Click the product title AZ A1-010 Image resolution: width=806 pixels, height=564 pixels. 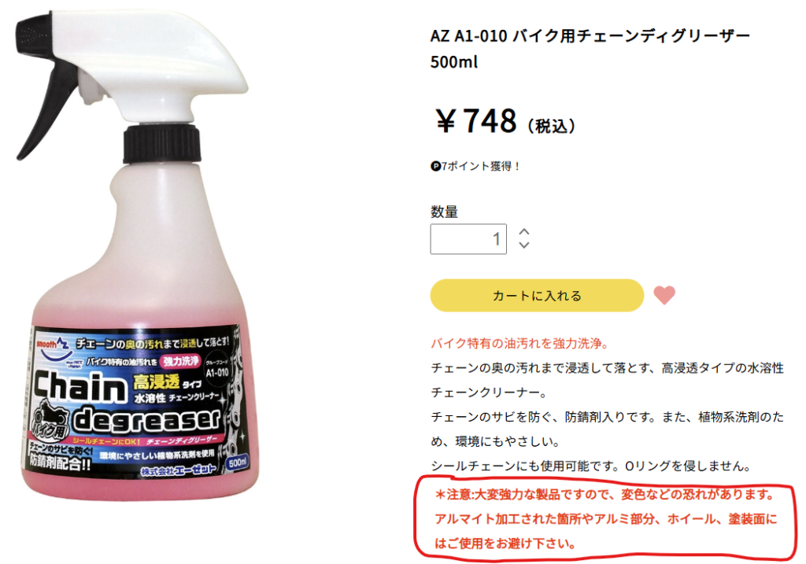coord(590,49)
